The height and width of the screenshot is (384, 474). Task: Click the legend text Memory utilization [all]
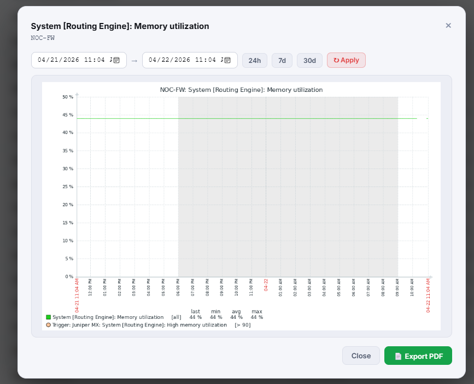[116, 317]
